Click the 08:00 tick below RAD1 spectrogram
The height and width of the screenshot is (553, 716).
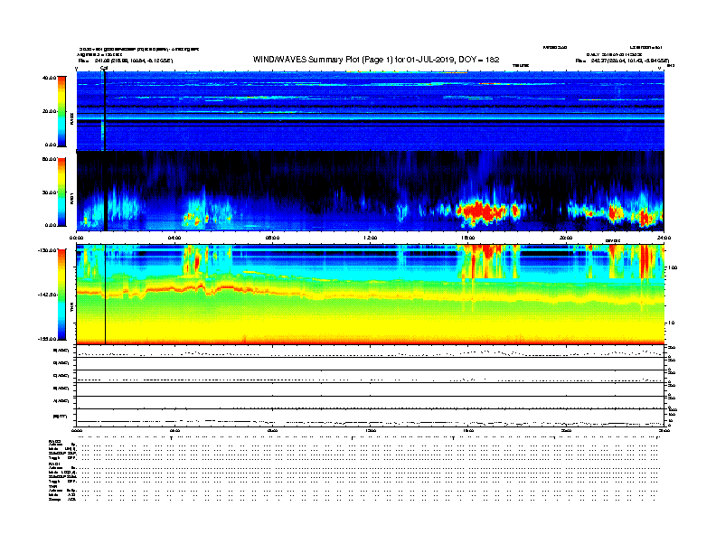point(272,238)
